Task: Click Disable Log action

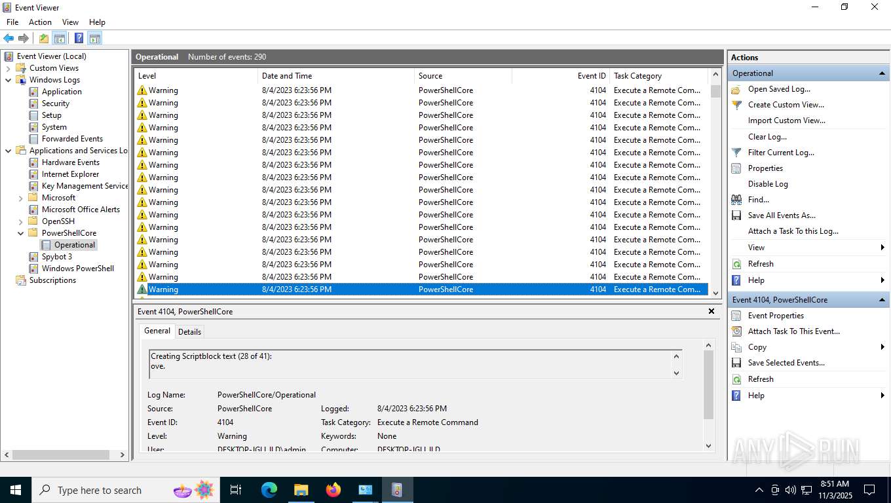Action: [768, 184]
